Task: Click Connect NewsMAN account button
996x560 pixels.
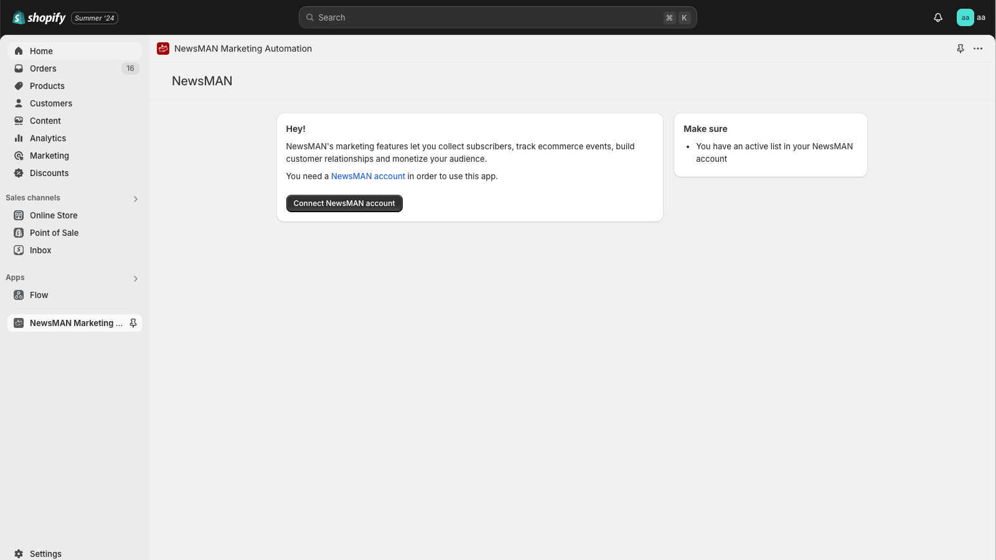Action: (x=344, y=203)
